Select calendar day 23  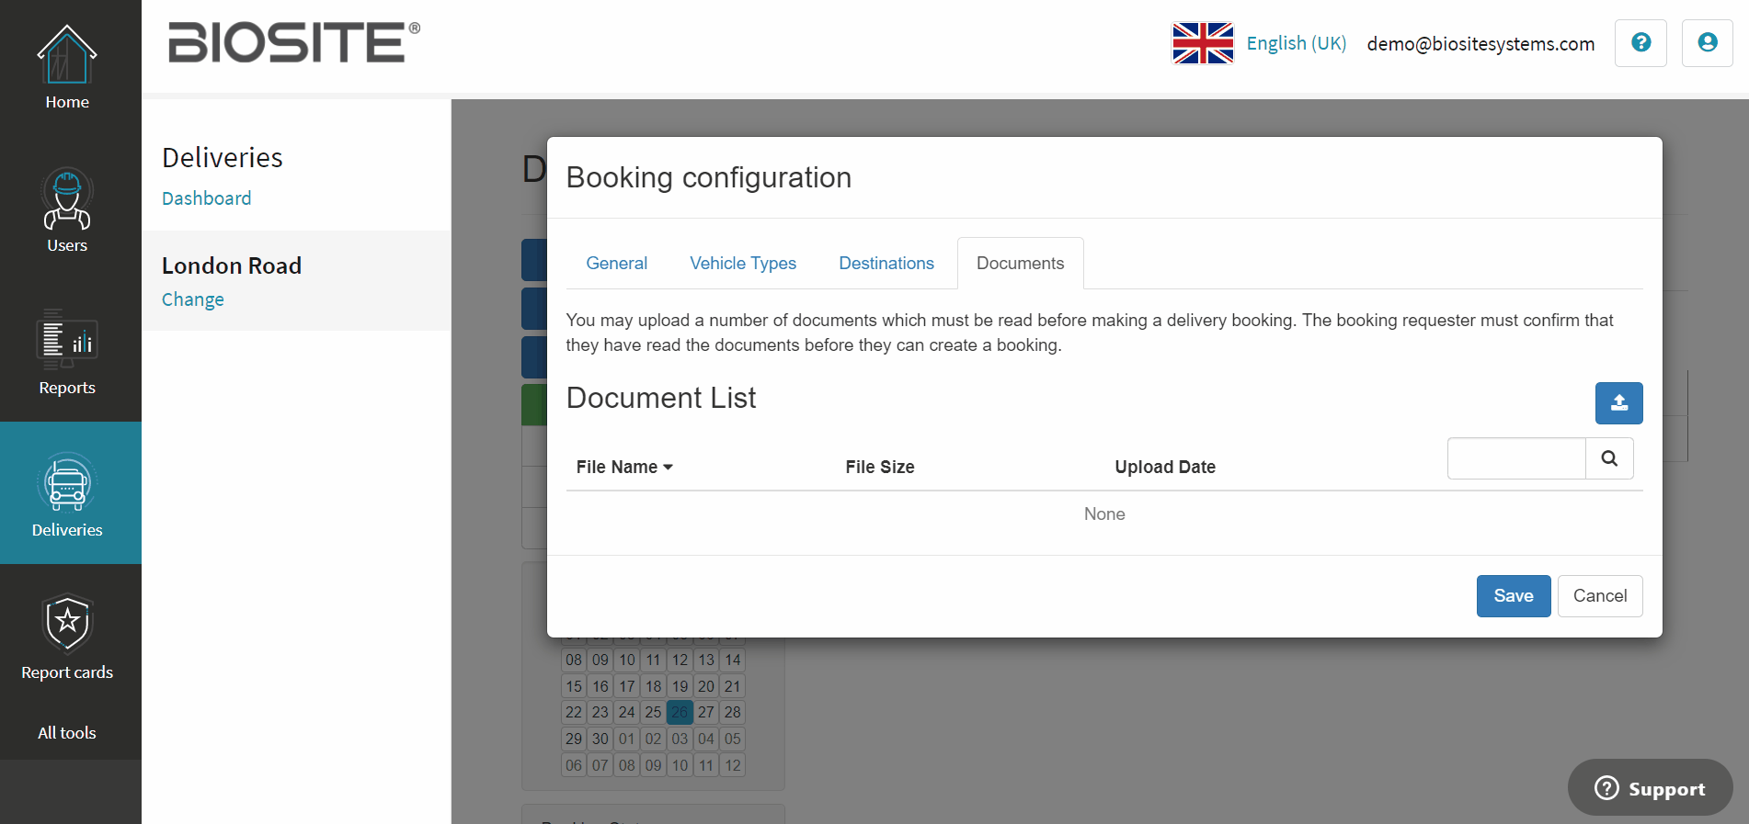600,712
